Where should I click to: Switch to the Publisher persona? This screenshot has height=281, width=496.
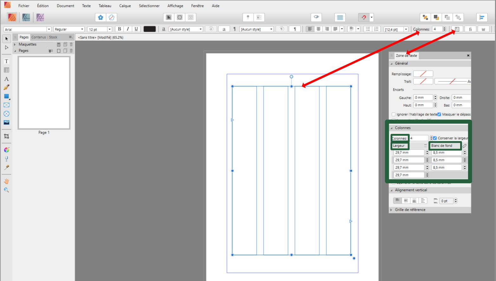[x=12, y=17]
